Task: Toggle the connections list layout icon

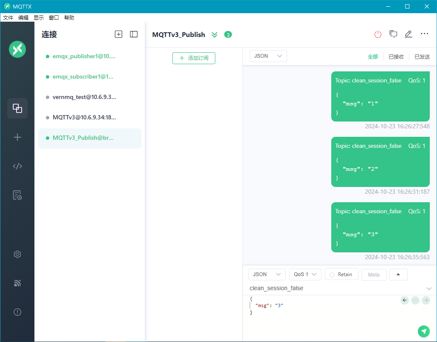Action: click(x=134, y=34)
